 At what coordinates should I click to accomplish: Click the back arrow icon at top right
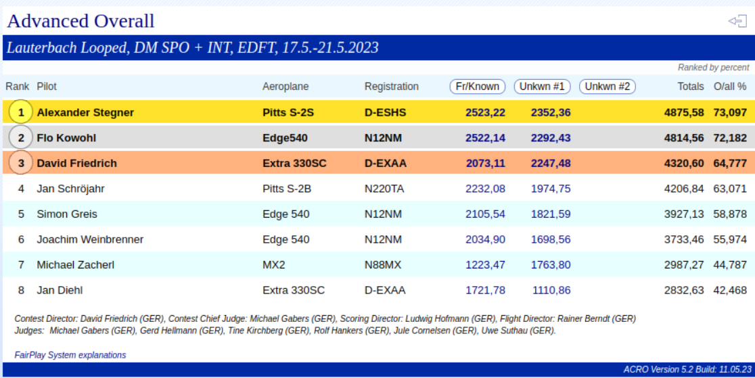pos(737,21)
